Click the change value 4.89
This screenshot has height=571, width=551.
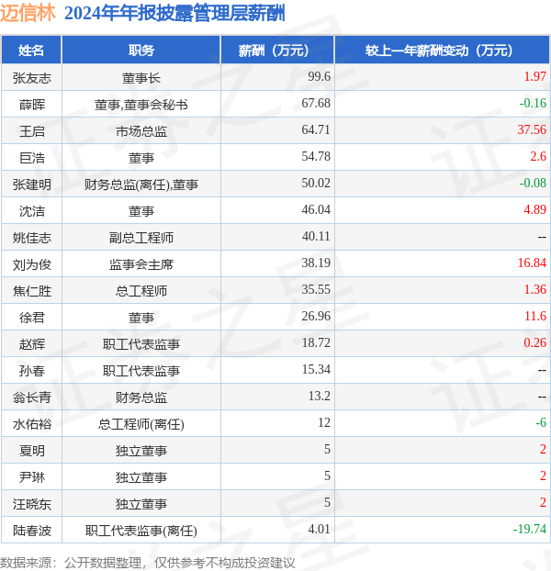click(535, 209)
